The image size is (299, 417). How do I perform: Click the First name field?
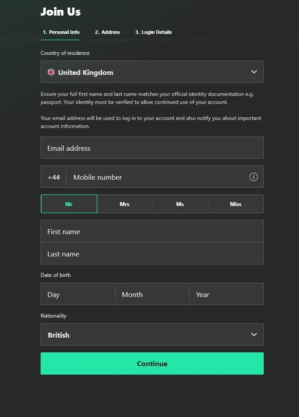(152, 231)
